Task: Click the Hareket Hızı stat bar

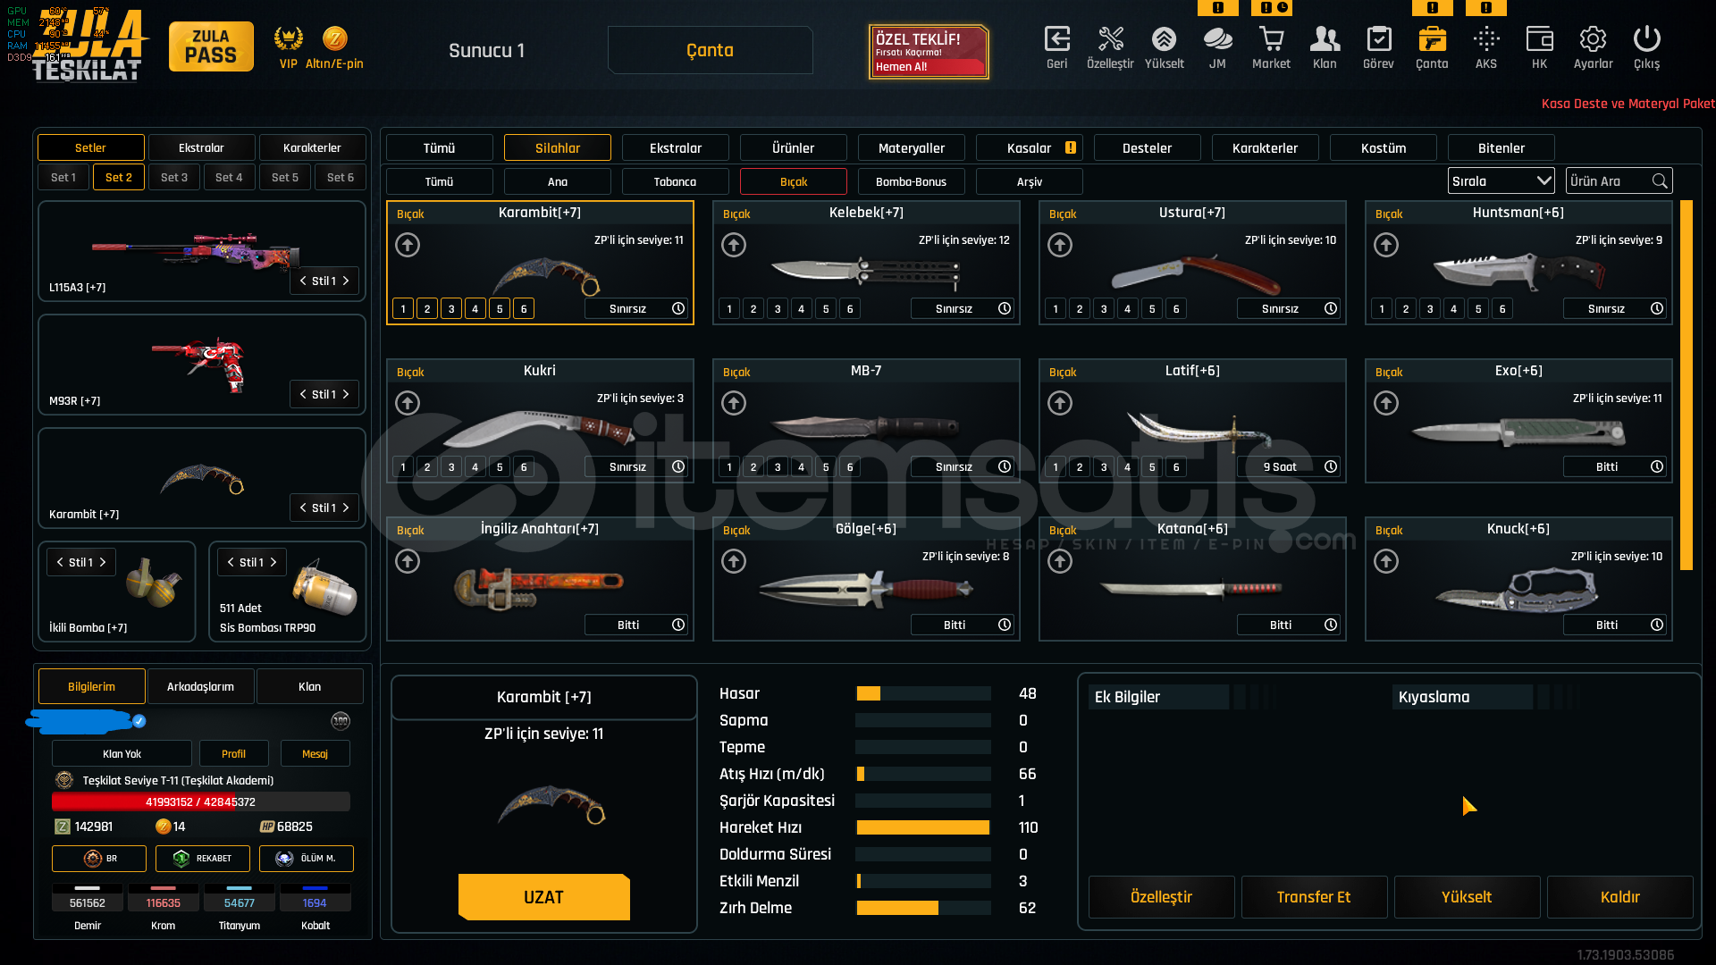Action: [x=923, y=827]
